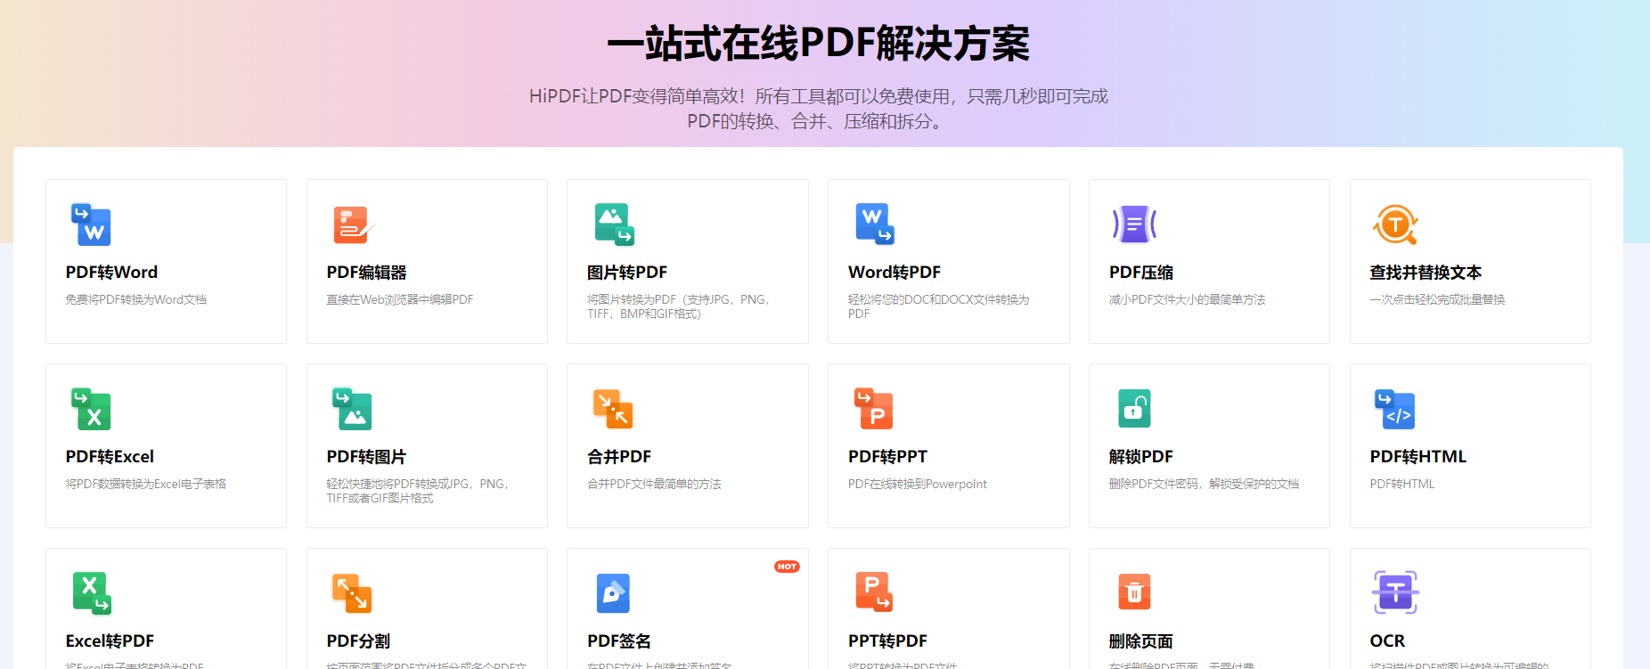Viewport: 1650px width, 669px height.
Task: Select the PDF转PPT title
Action: tap(887, 456)
